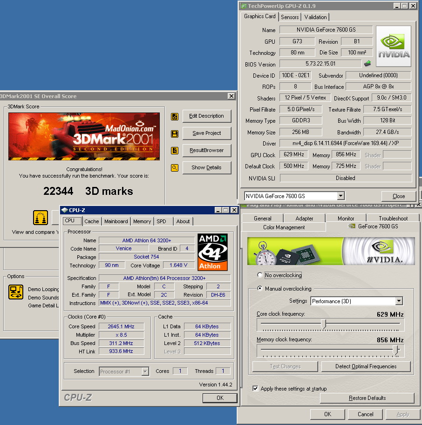422x425 pixels.
Task: Click the GPU Clock value 629 MHz in GPU-Z
Action: 293,154
